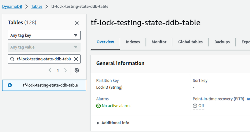Click the DynamoDB breadcrumb link
The width and height of the screenshot is (250, 132).
coord(12,6)
